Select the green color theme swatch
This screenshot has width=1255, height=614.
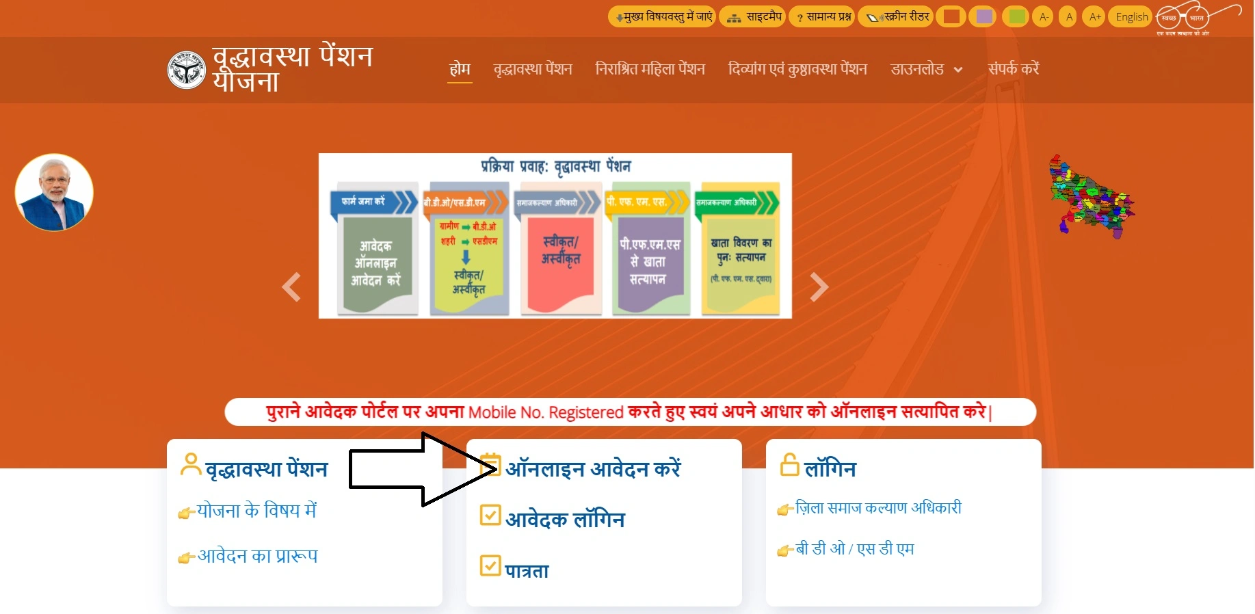tap(1017, 16)
